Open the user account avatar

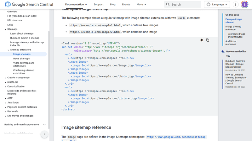click(x=244, y=5)
